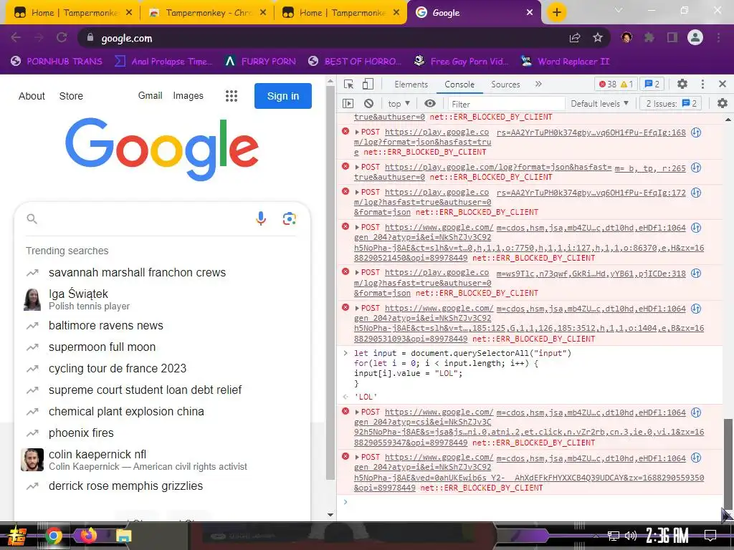Click the share page icon in the address bar
Screen dimensions: 734x550
coord(575,38)
